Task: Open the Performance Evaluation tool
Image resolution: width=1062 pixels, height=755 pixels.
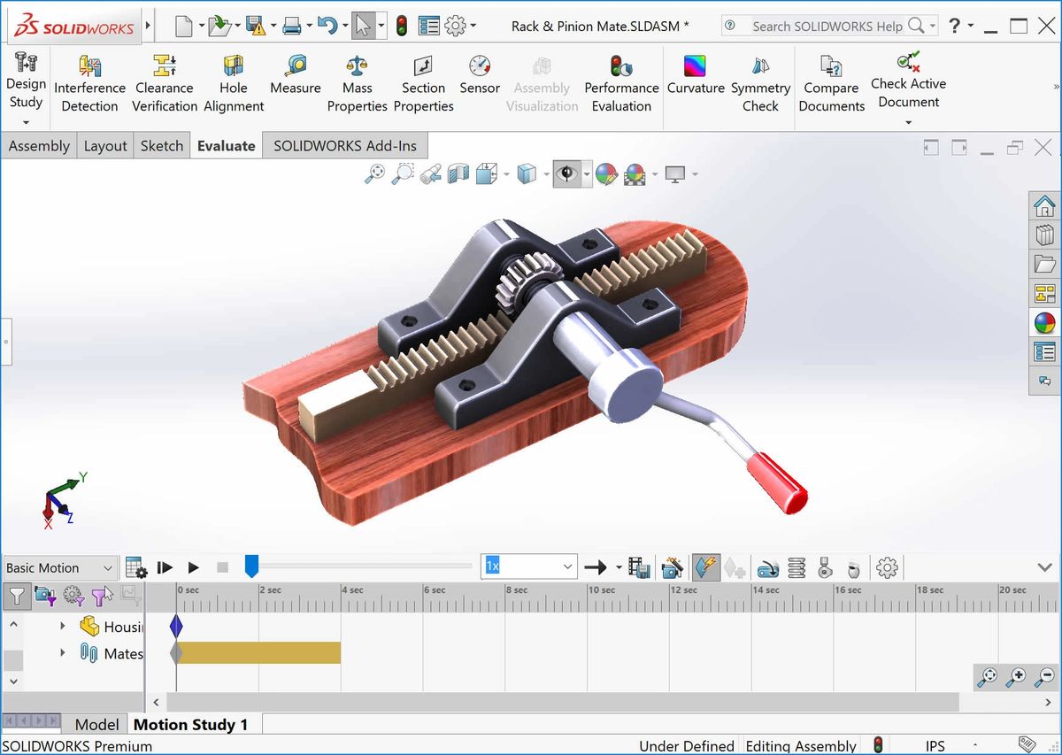Action: tap(621, 78)
